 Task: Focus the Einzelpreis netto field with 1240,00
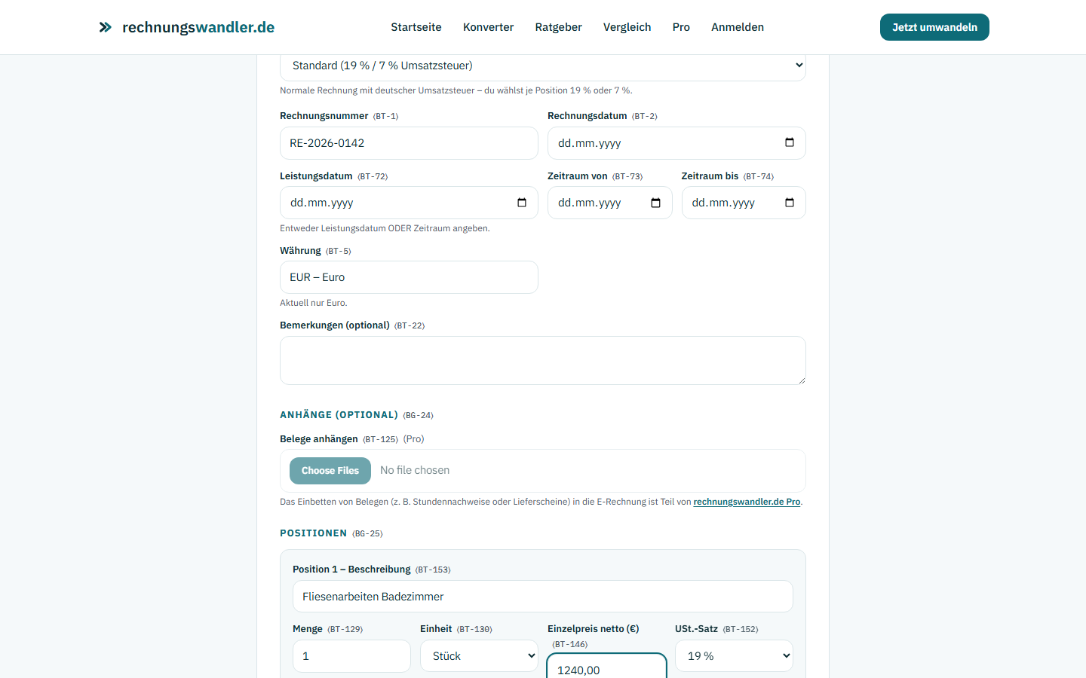[607, 666]
